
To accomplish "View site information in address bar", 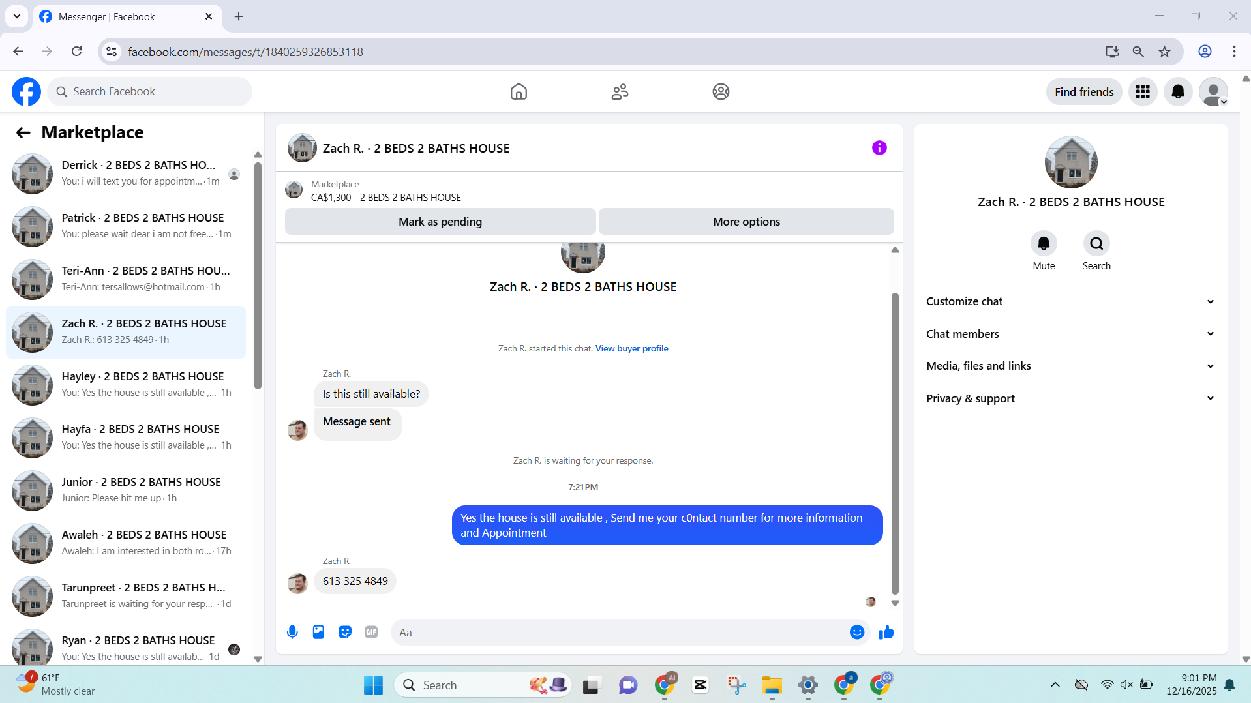I will tap(112, 52).
